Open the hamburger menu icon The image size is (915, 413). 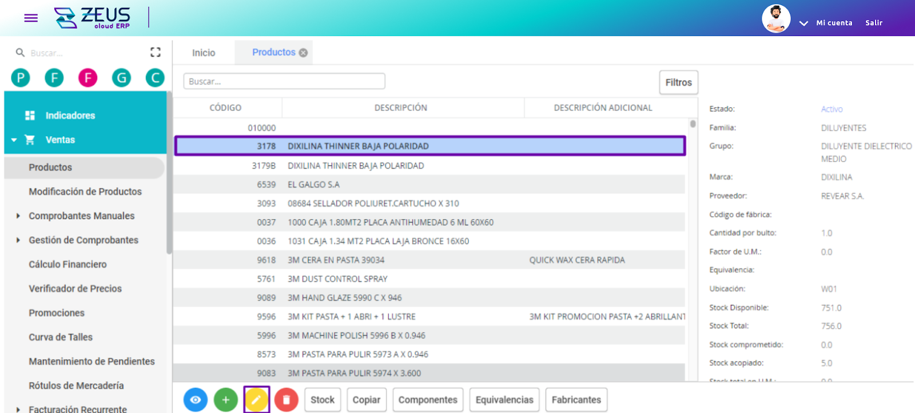point(31,18)
